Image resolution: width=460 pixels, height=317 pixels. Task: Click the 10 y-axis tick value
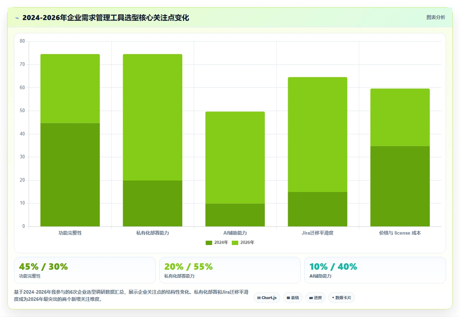point(22,203)
